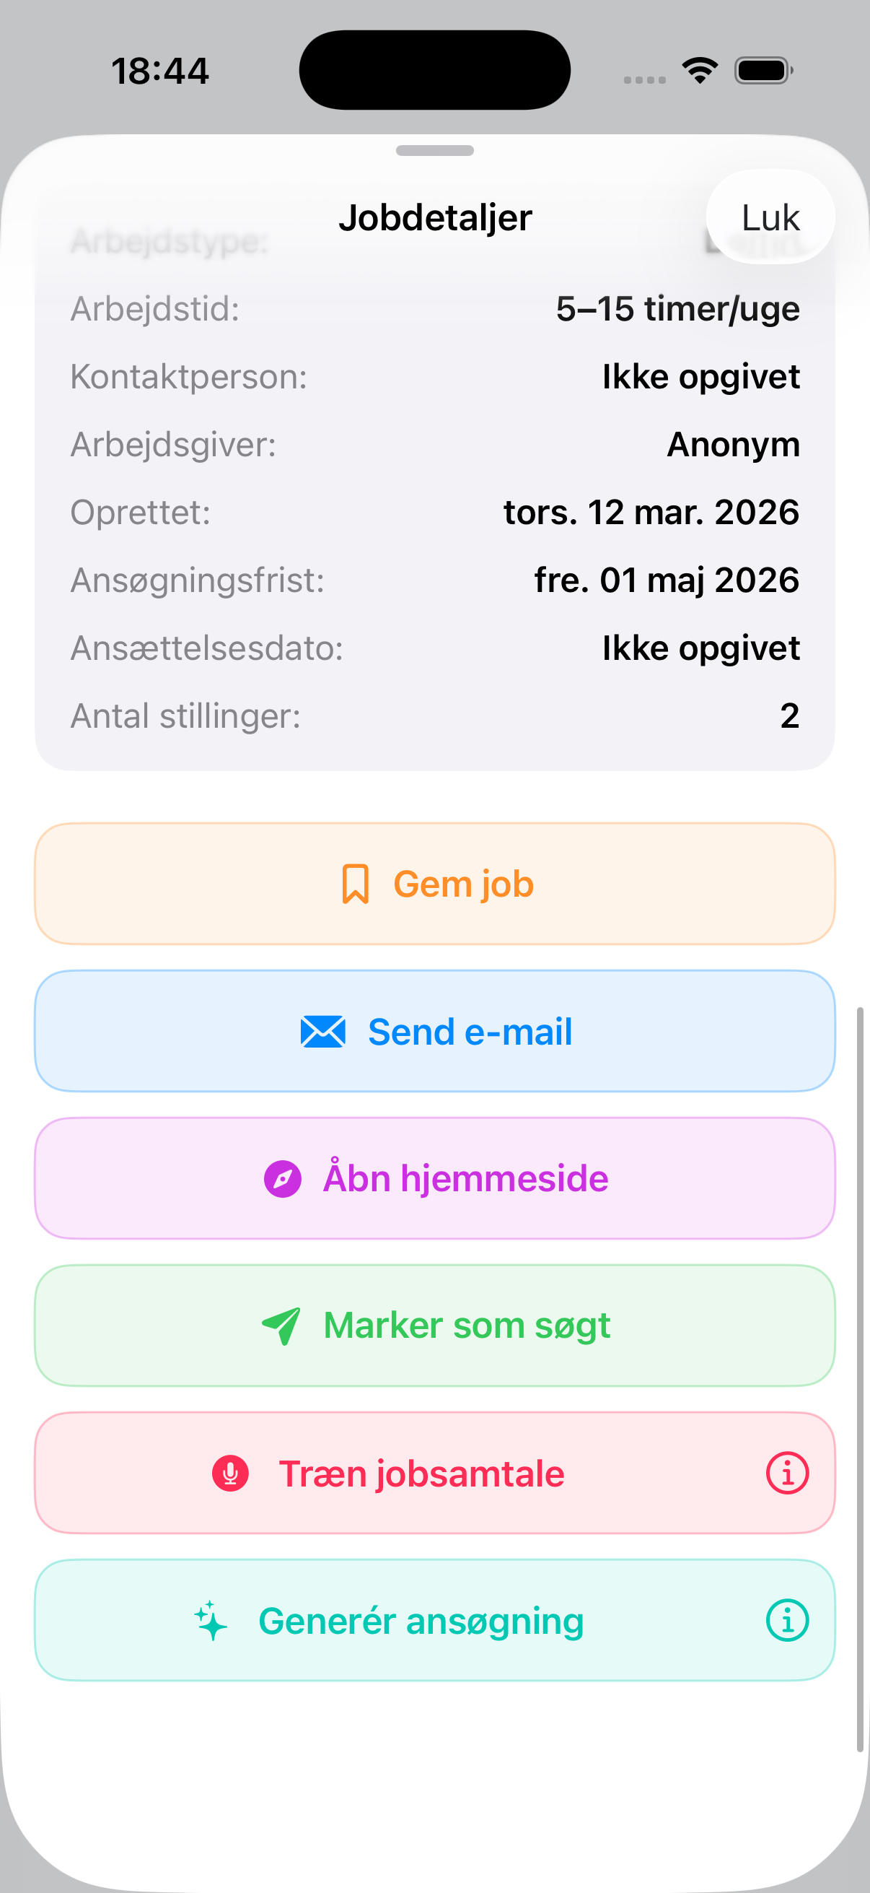Show info for Generér ansøgning

tap(787, 1620)
